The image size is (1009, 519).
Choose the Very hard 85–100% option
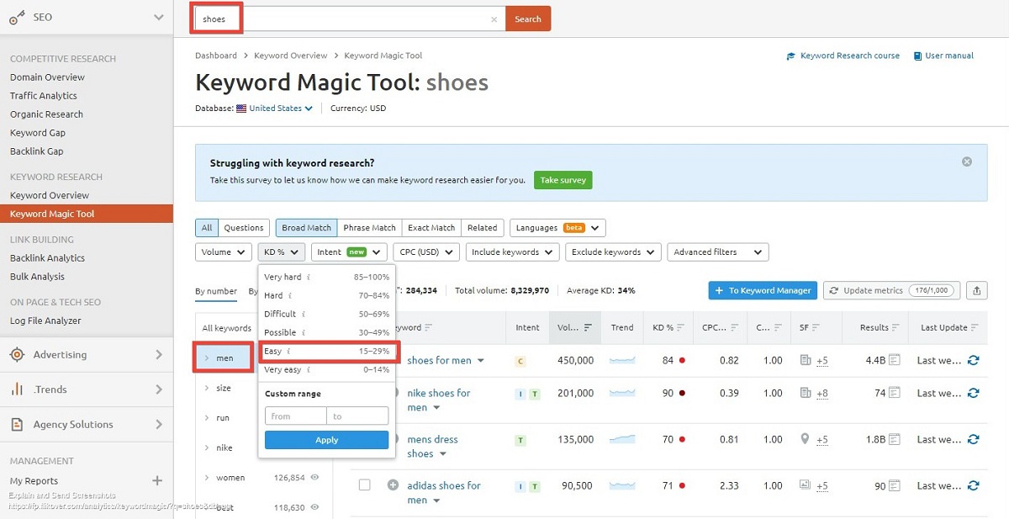(327, 277)
